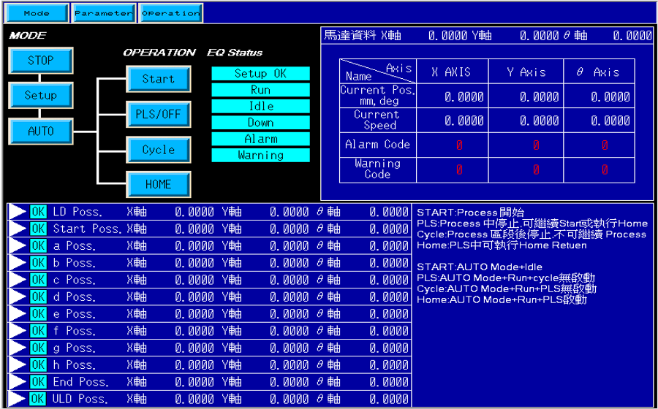Viewport: 658px width, 409px height.
Task: Click the arrow icon beside LD Poss.
Action: pyautogui.click(x=18, y=212)
